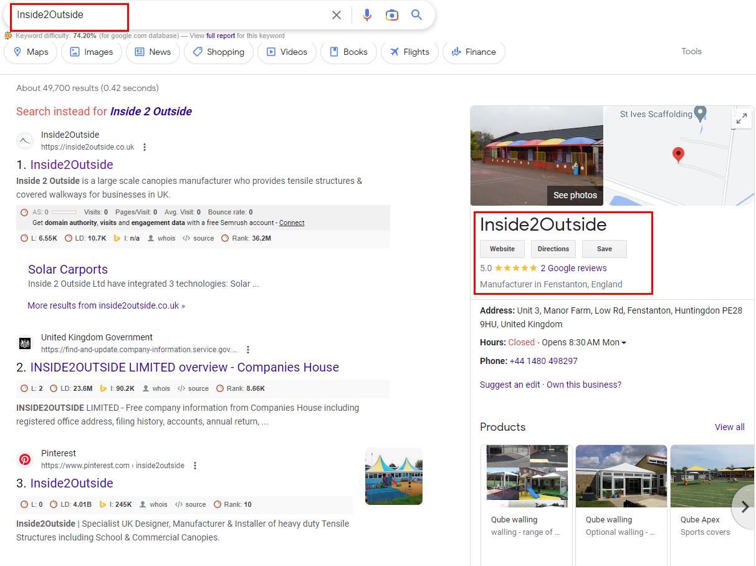The image size is (756, 566).
Task: Expand the opening hours dropdown arrow
Action: (624, 343)
